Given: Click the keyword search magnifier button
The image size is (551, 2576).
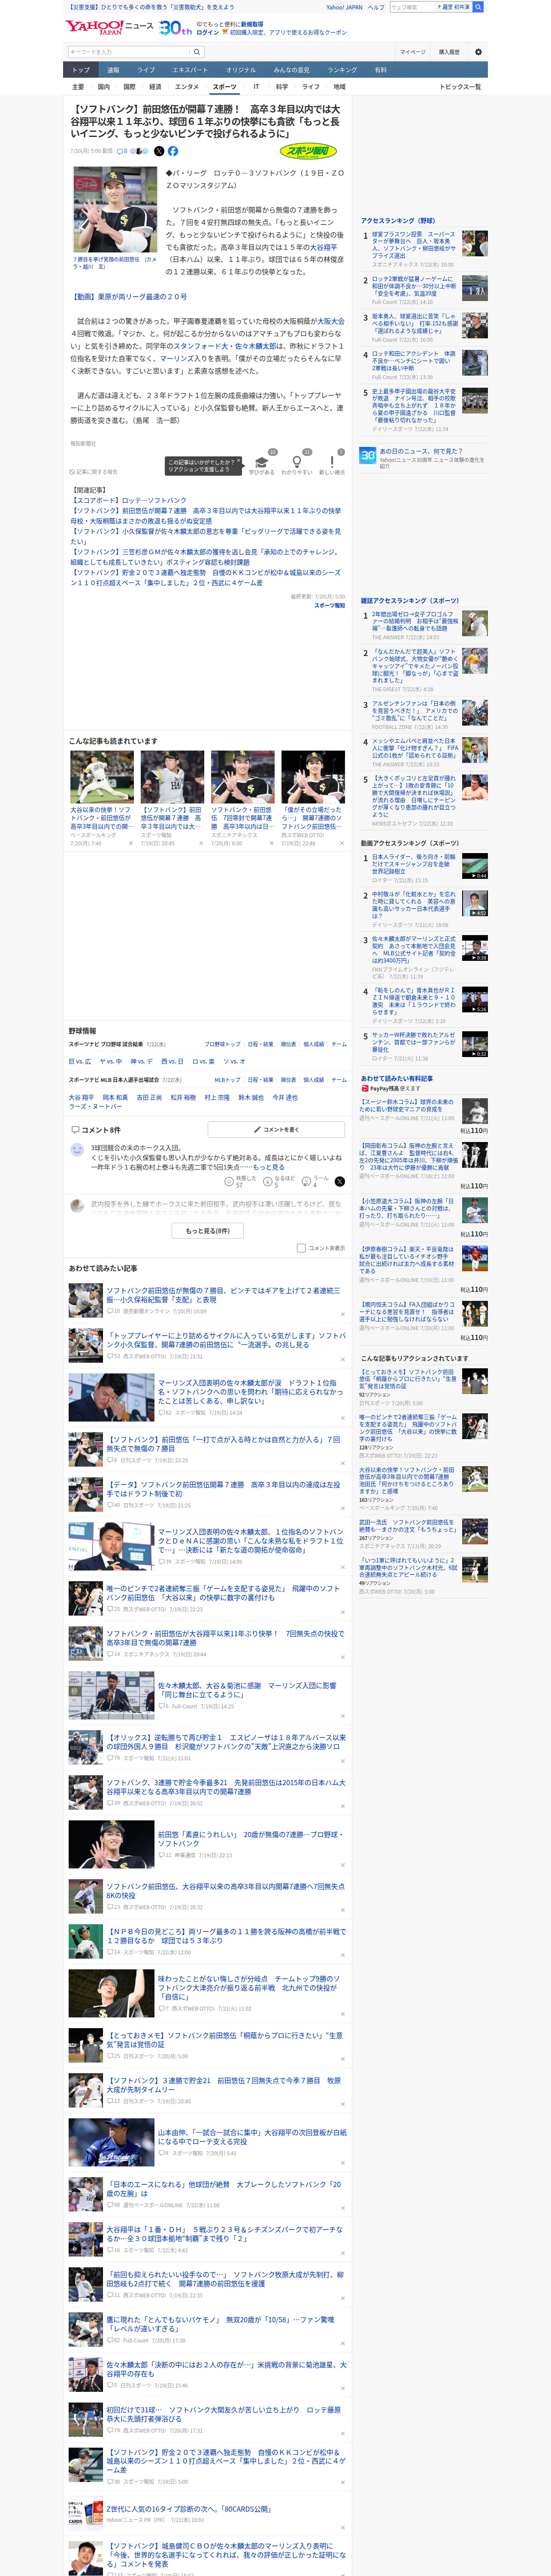Looking at the screenshot, I should [x=197, y=52].
